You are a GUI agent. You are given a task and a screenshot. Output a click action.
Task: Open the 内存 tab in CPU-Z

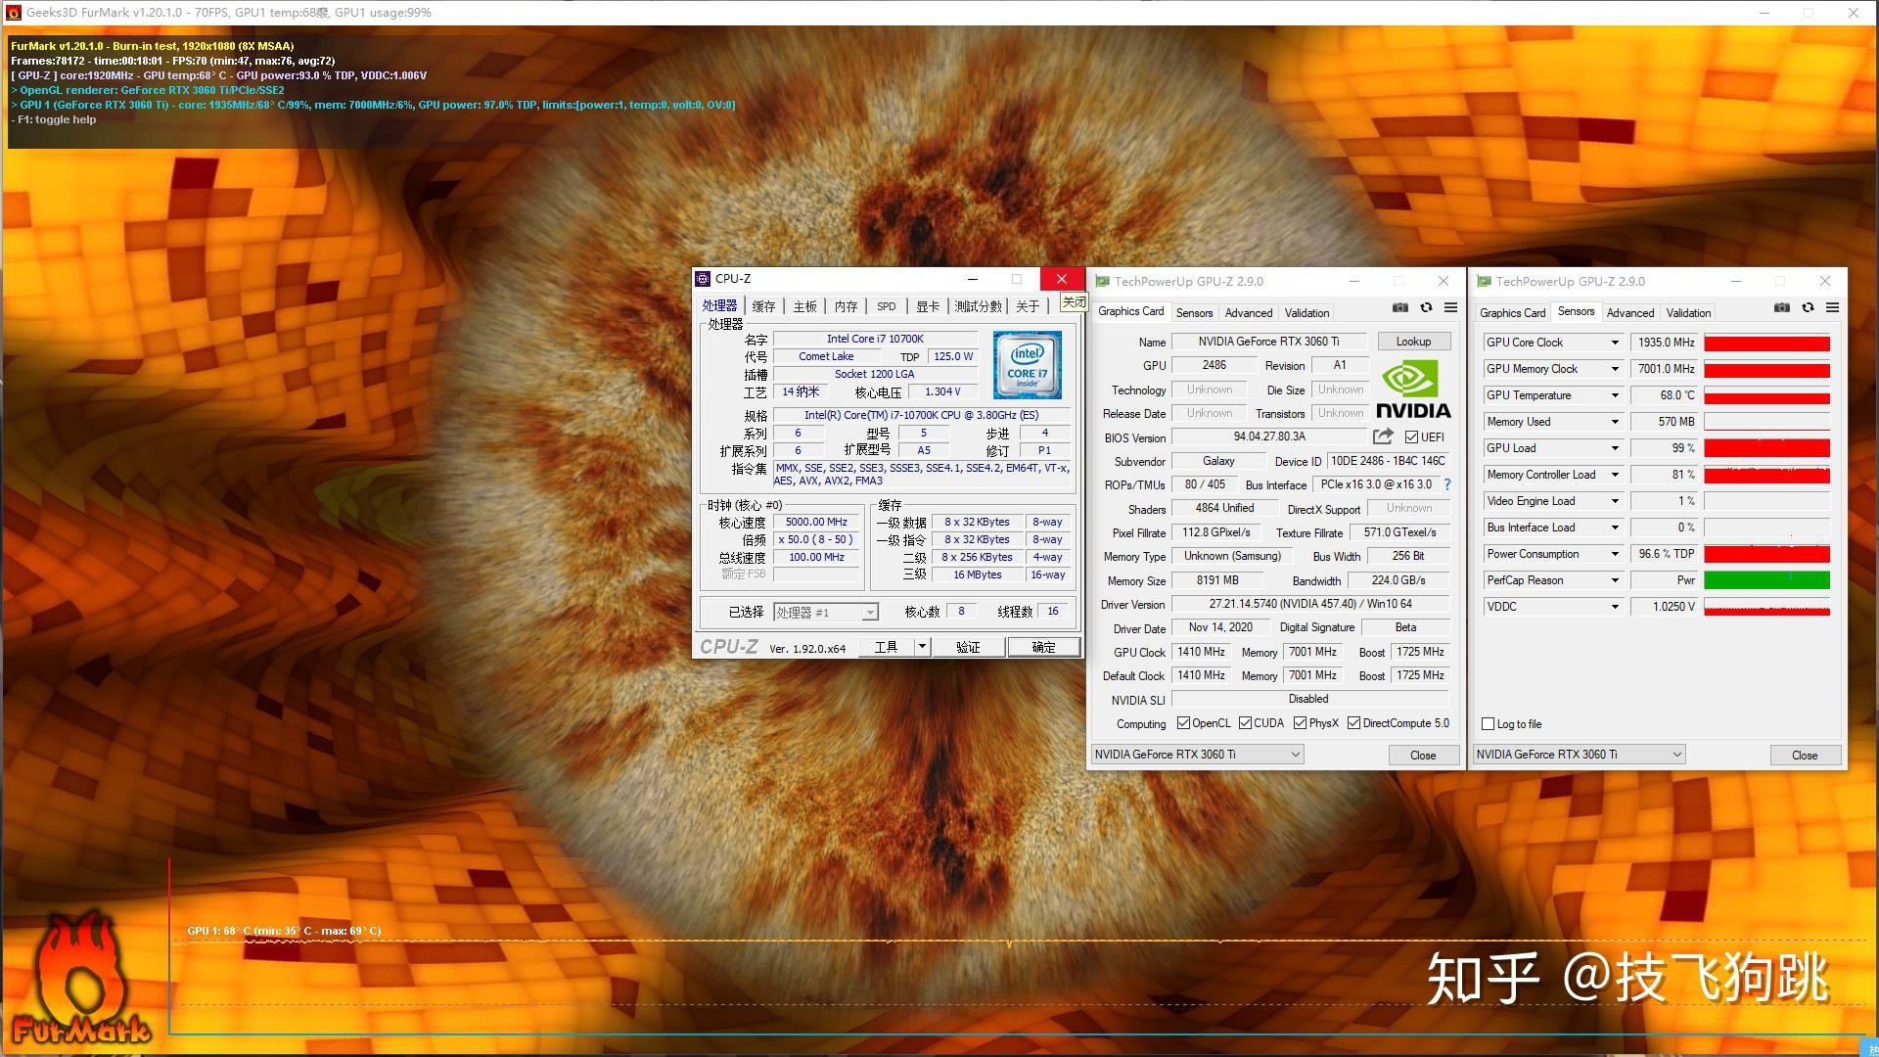pos(846,306)
